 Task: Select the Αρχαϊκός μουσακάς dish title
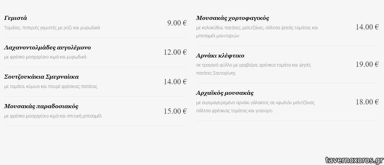[x=225, y=93]
